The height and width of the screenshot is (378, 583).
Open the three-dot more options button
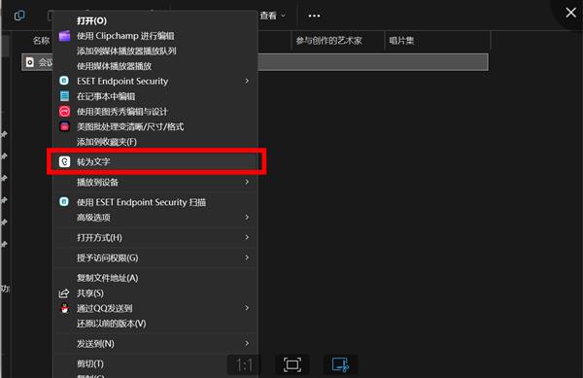point(314,16)
